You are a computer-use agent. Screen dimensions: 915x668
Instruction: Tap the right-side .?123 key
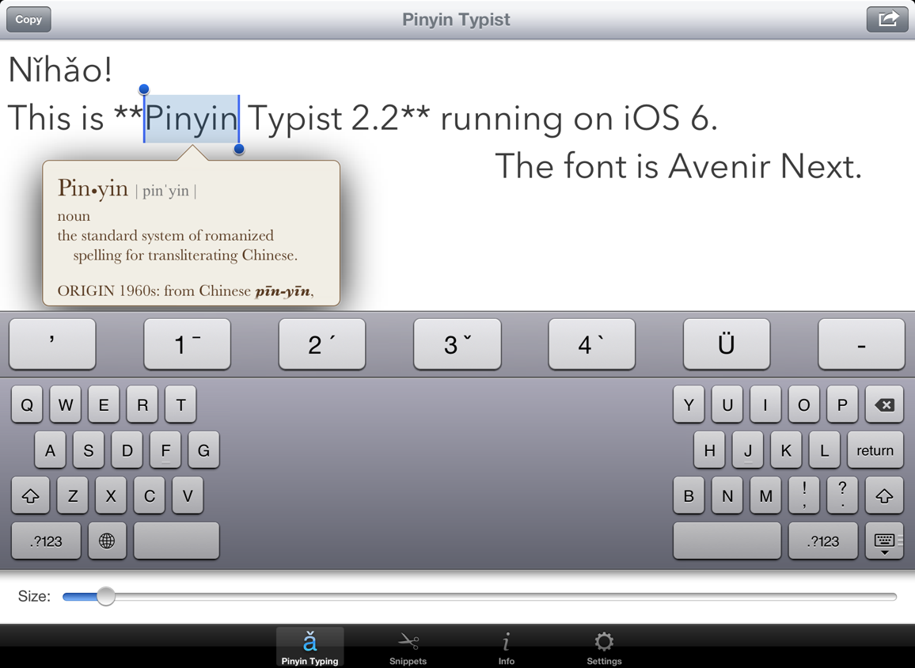pyautogui.click(x=823, y=541)
